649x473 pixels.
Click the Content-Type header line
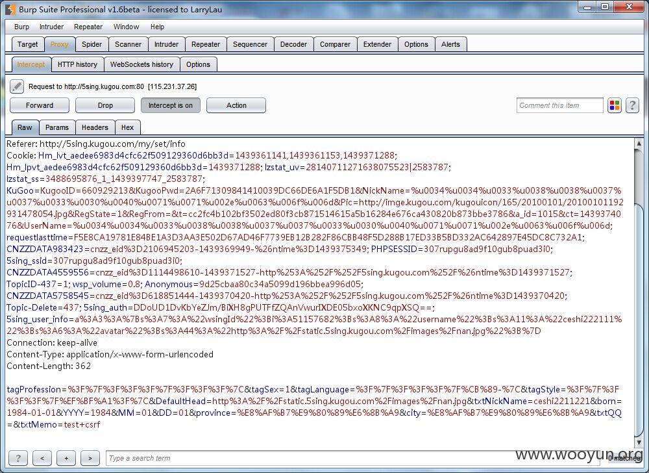coord(110,354)
